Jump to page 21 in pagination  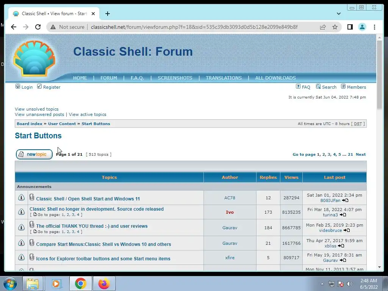[350, 155]
